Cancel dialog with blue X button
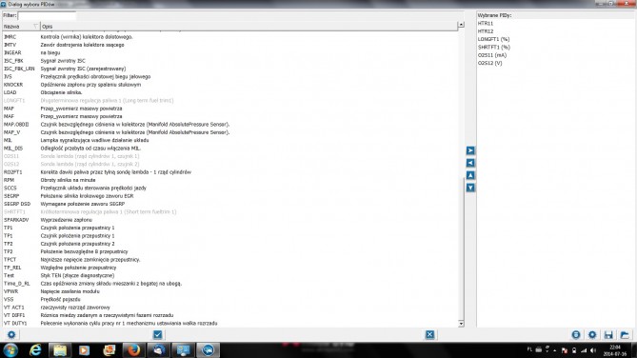637x358 pixels. pos(429,334)
